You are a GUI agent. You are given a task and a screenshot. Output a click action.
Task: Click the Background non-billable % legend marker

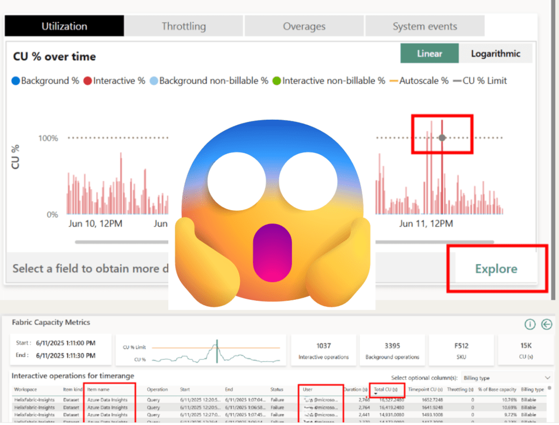point(154,80)
